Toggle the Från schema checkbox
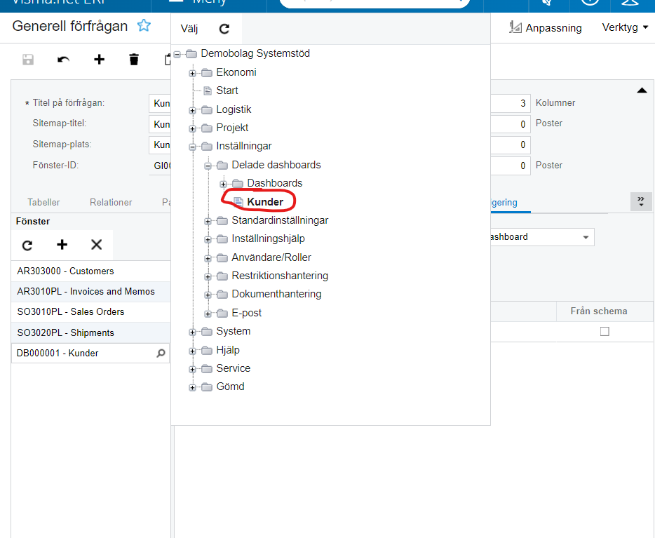655x538 pixels. click(x=605, y=332)
